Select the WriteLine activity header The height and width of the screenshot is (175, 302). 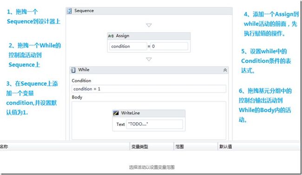[x=149, y=113]
